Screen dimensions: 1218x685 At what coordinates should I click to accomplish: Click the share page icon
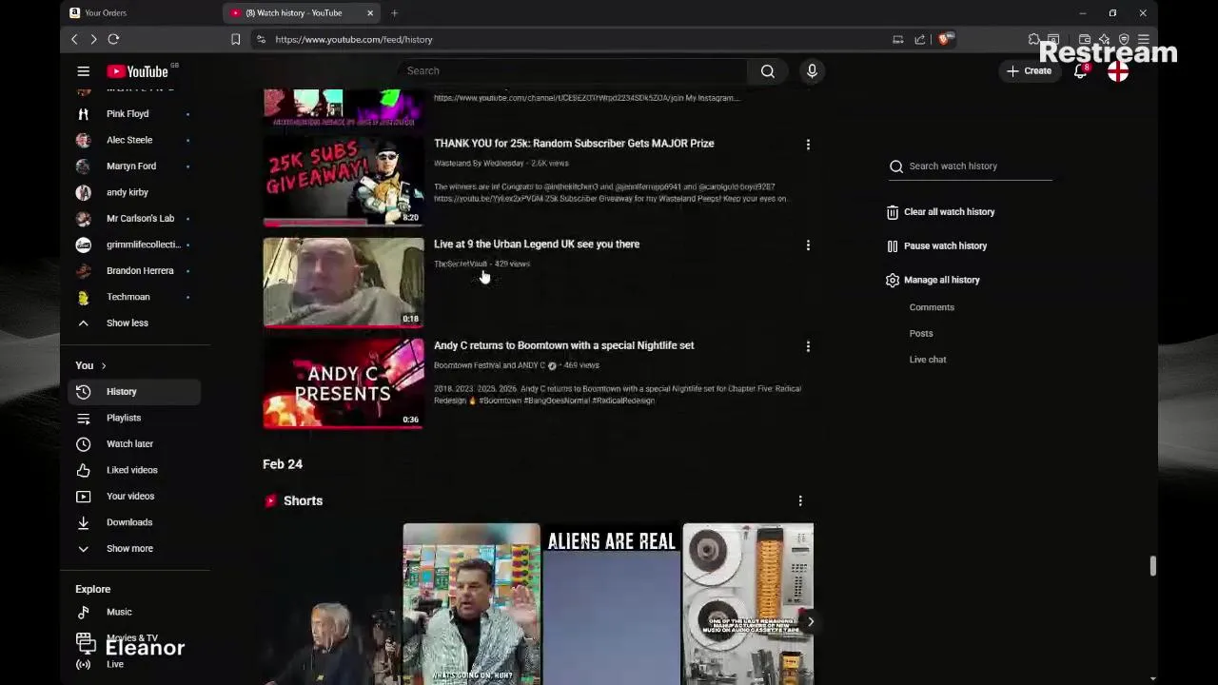point(920,39)
